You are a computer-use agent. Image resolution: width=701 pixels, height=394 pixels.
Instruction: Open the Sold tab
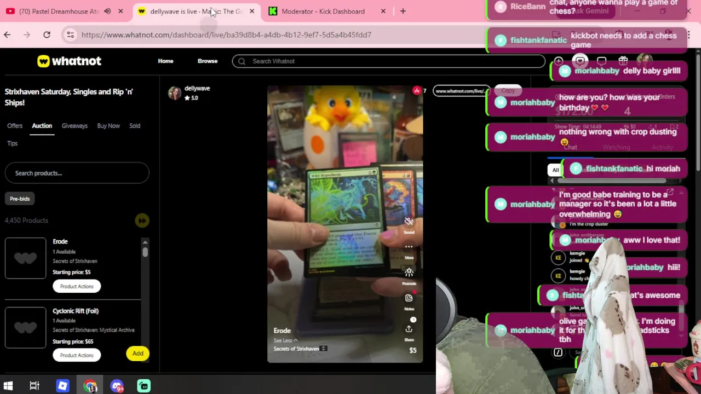(135, 126)
